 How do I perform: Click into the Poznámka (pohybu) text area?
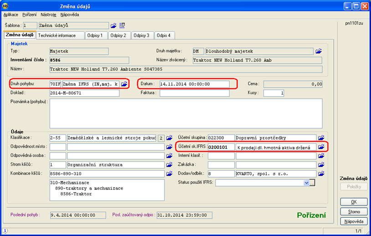pos(185,113)
